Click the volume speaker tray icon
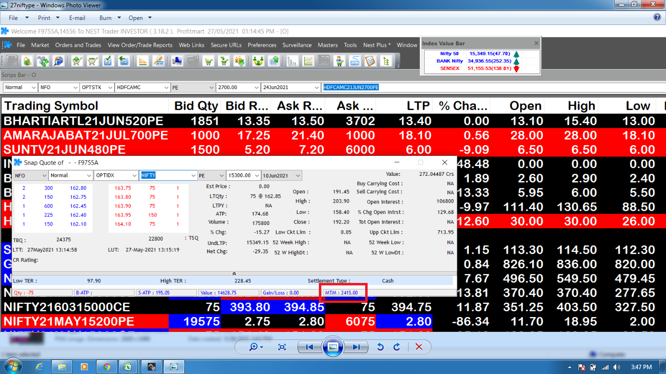This screenshot has width=666, height=374. pos(616,367)
